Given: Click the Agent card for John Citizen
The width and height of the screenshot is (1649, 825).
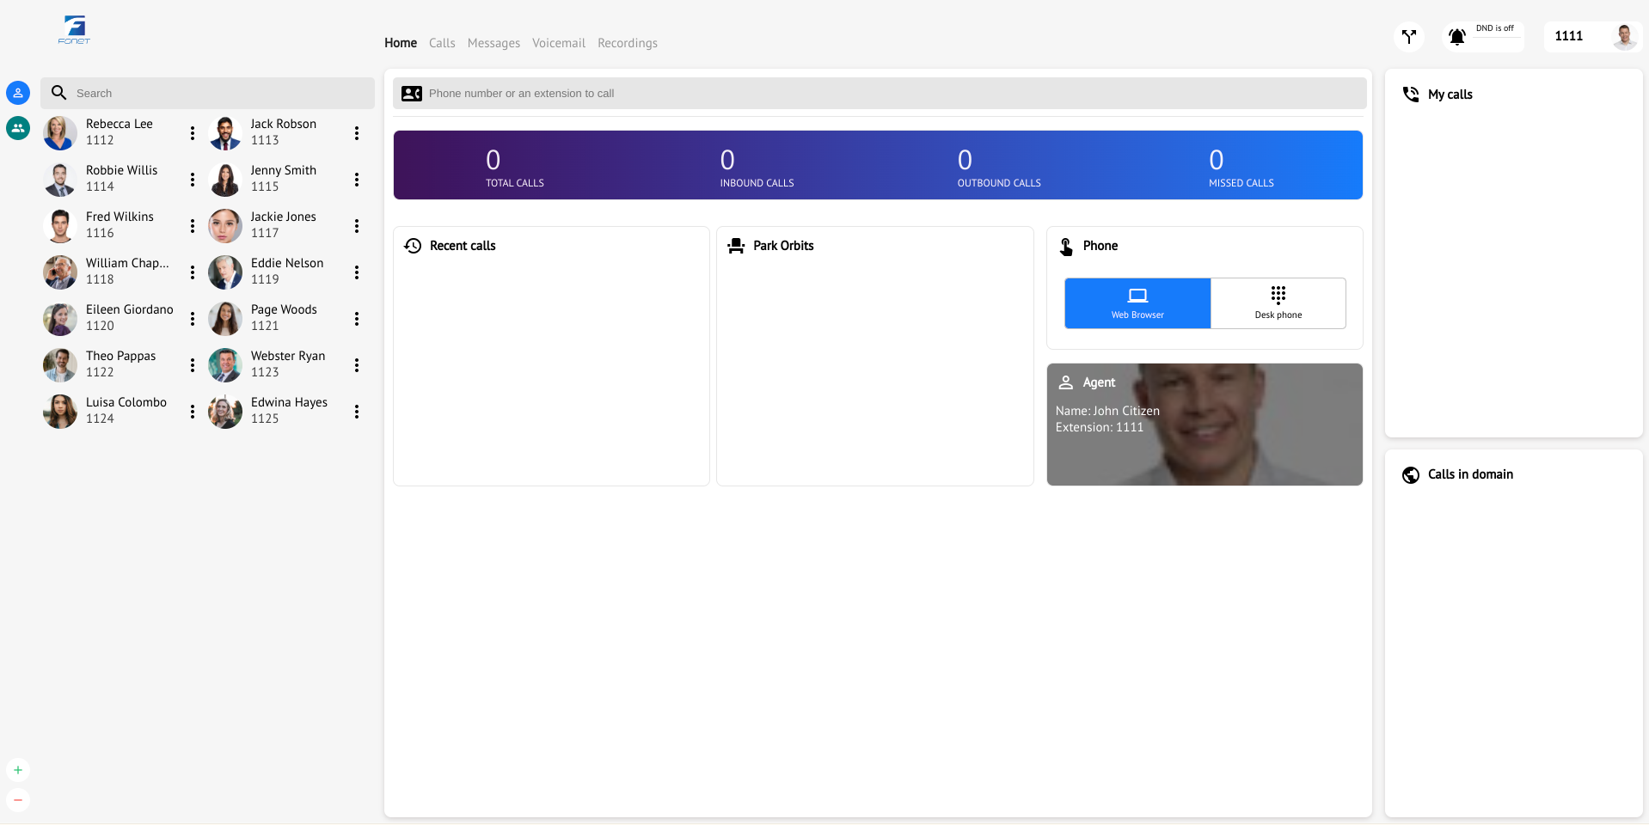Looking at the screenshot, I should [x=1205, y=425].
